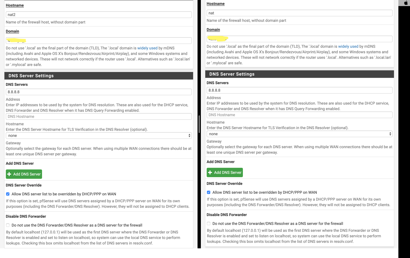
Task: Click the left pane's DNS Hostname placeholder field
Action: 98,116
